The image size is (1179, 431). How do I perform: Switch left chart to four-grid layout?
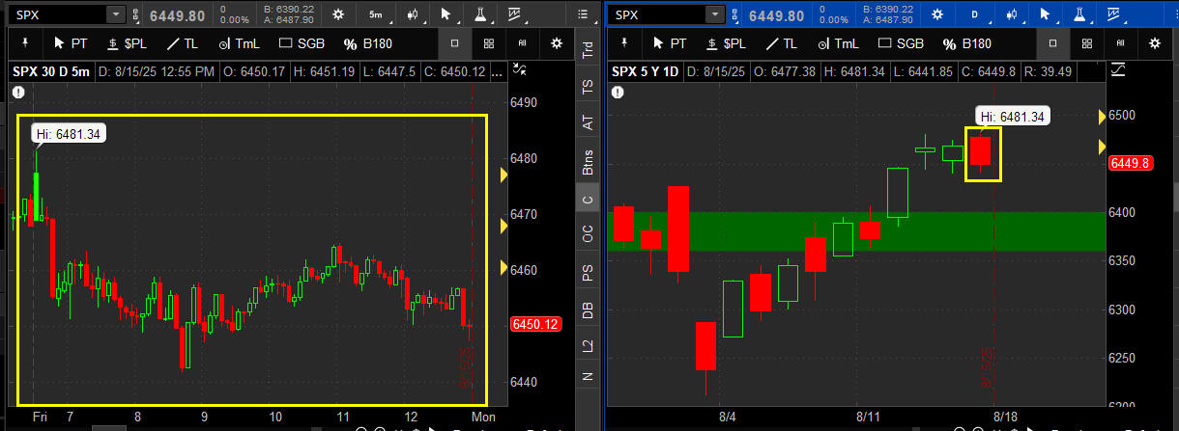490,43
